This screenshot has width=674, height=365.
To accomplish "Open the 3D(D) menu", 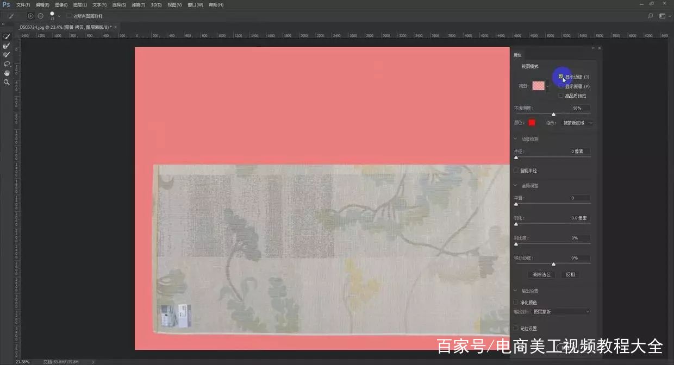I will pos(156,5).
